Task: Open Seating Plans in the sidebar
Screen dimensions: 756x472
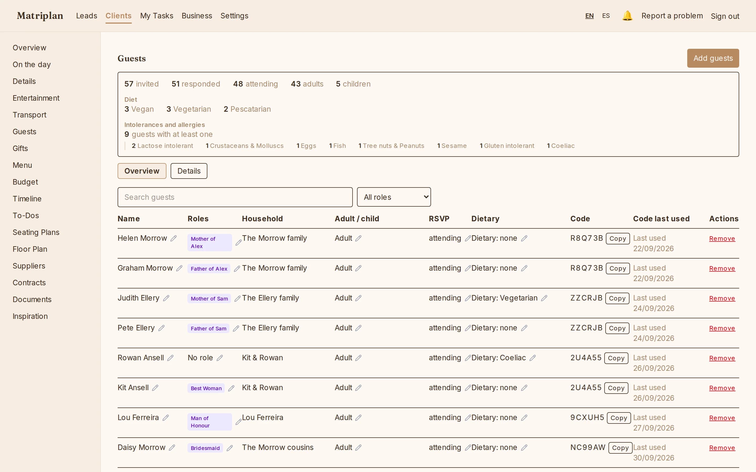Action: click(36, 232)
